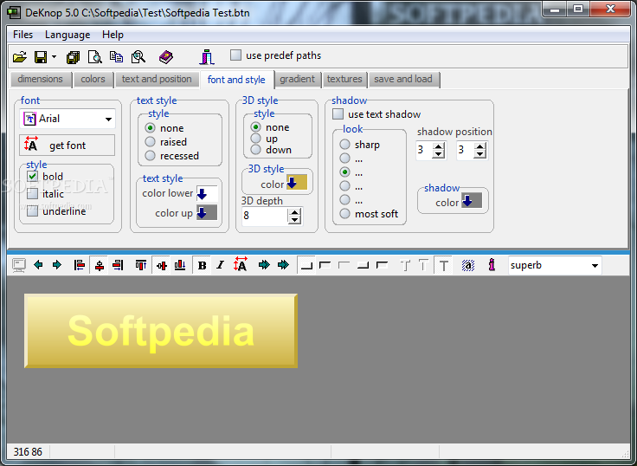Align text to top in lower toolbar

coord(141,266)
